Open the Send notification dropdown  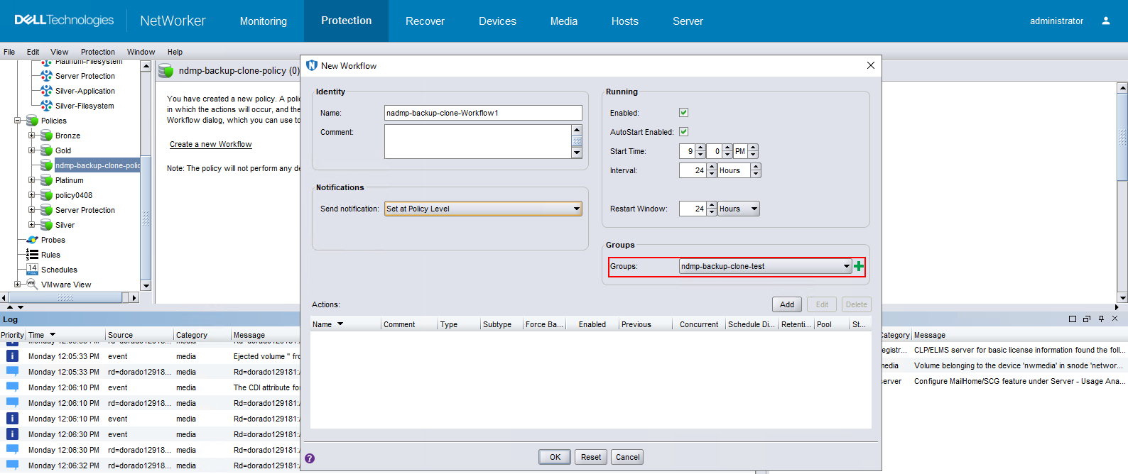tap(483, 209)
